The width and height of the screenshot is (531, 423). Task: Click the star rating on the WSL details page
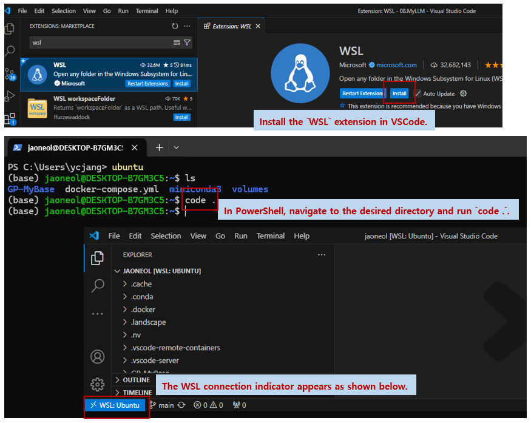point(493,65)
